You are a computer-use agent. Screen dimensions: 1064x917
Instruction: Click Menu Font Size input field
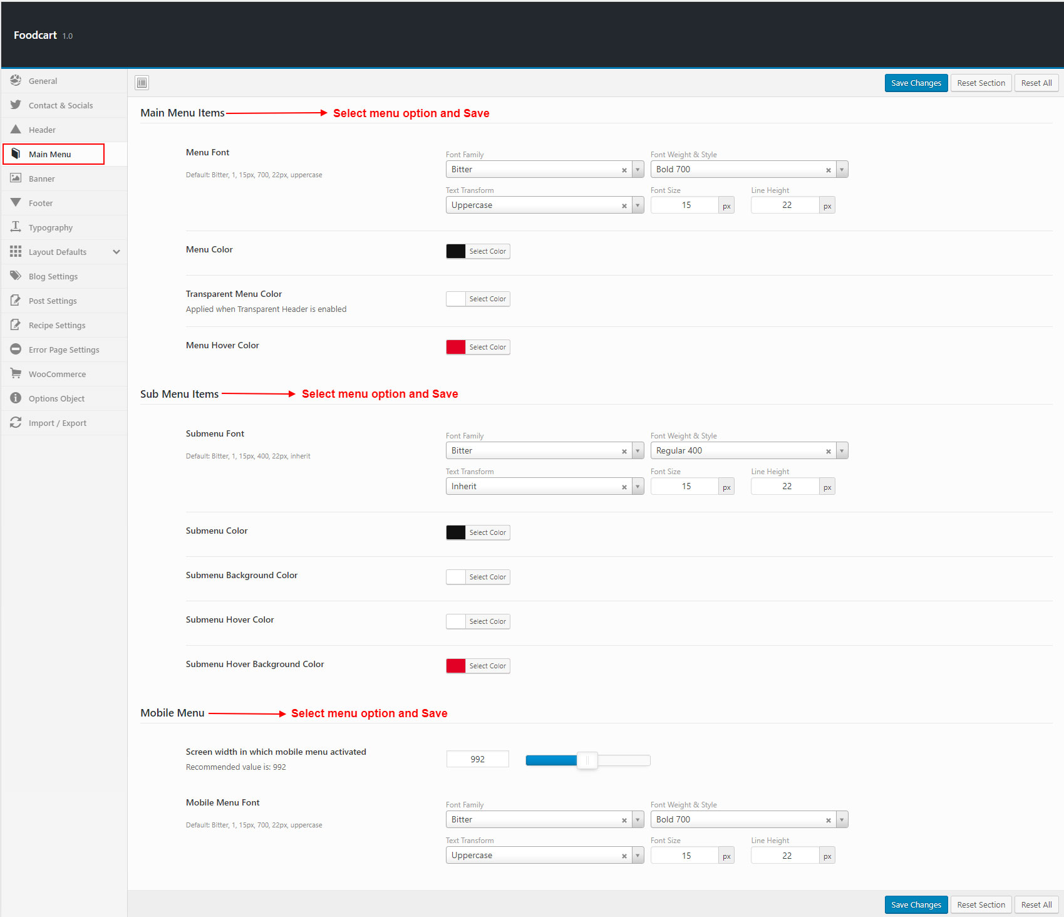(x=685, y=205)
